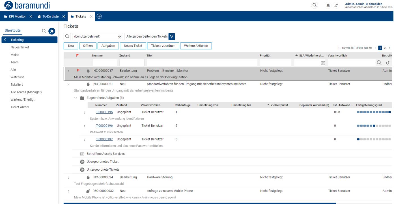Open the To-Do Liste tab
Image resolution: width=394 pixels, height=204 pixels.
click(51, 16)
